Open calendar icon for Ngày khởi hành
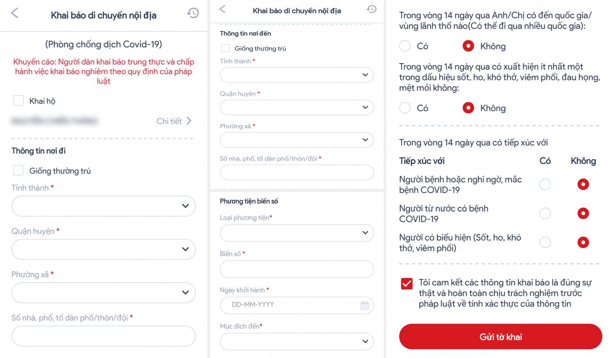 coord(364,305)
